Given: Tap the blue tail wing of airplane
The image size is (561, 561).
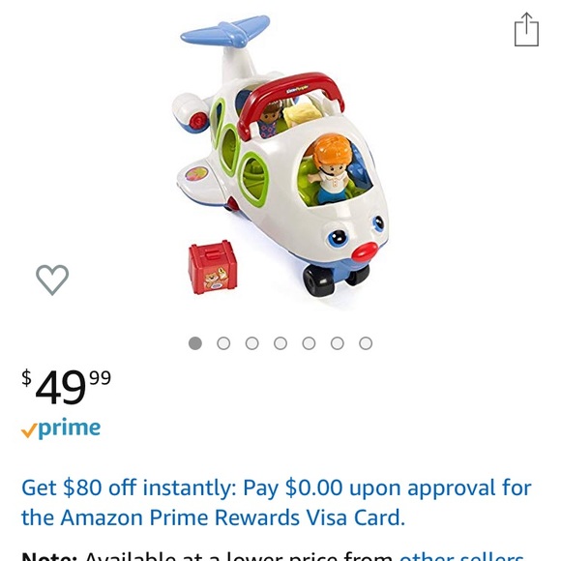Looking at the screenshot, I should pyautogui.click(x=225, y=32).
